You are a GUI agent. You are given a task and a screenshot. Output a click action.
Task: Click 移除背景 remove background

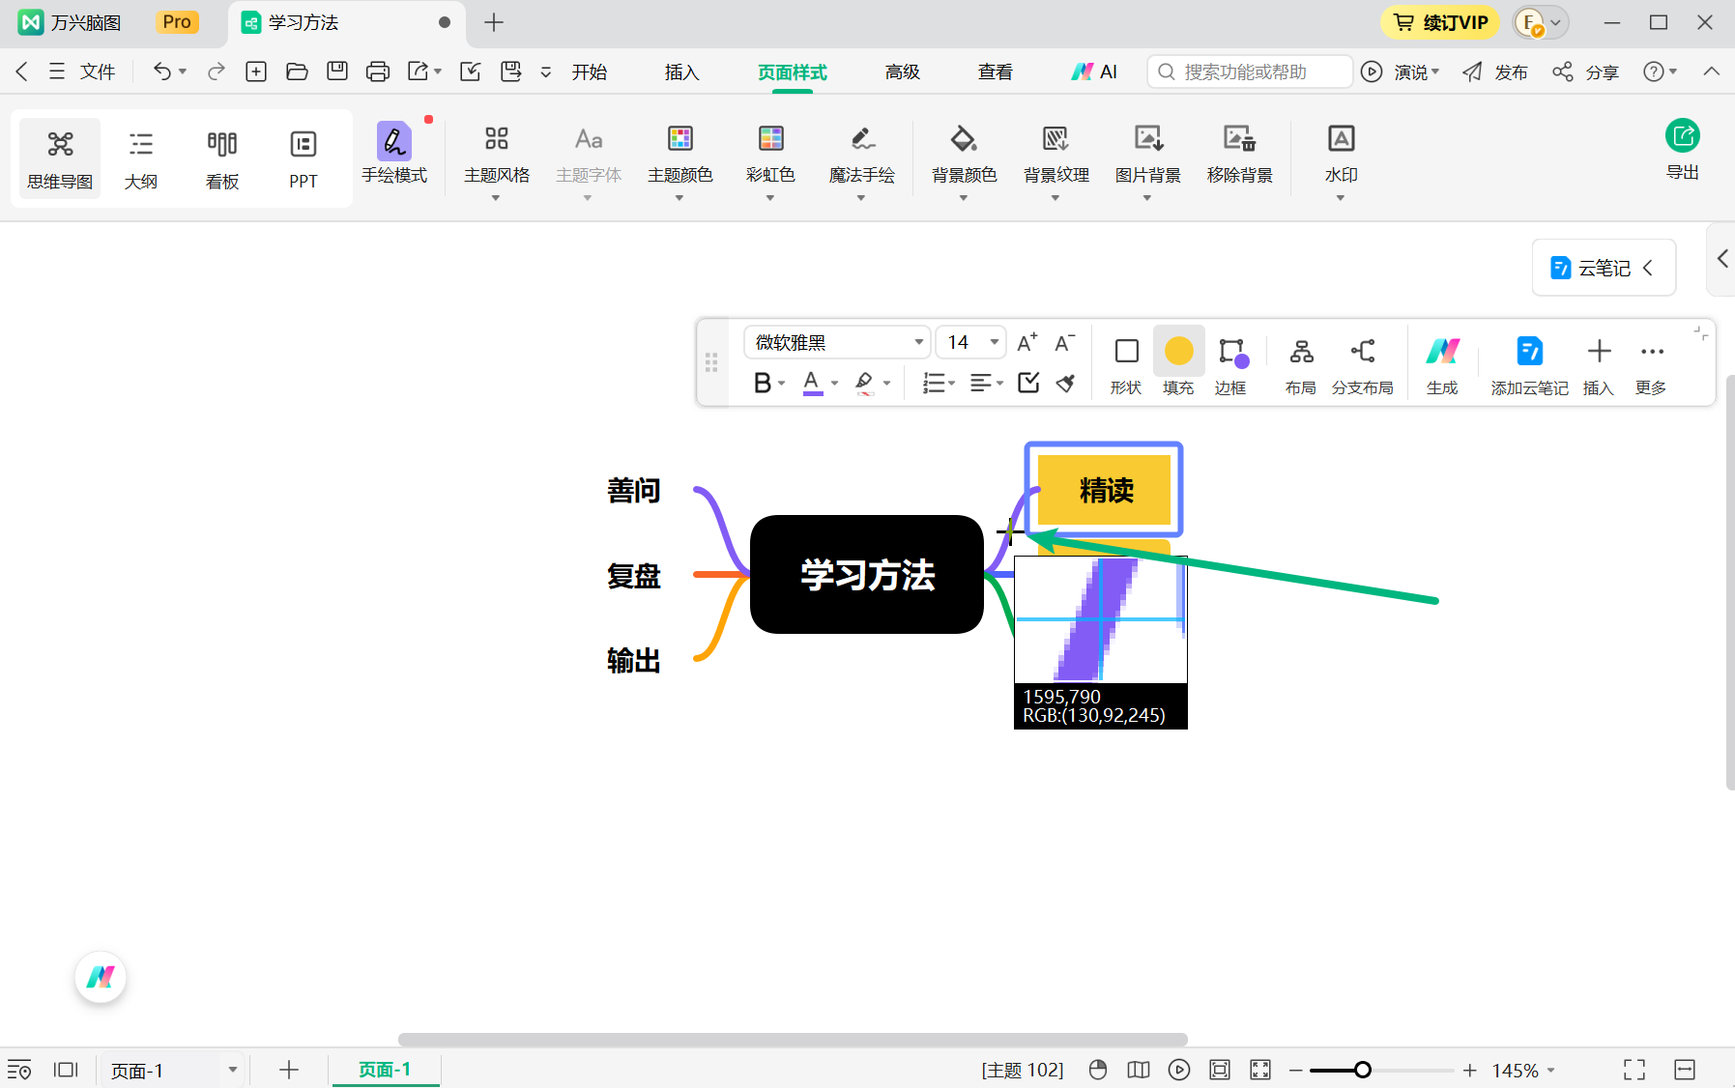(1239, 155)
